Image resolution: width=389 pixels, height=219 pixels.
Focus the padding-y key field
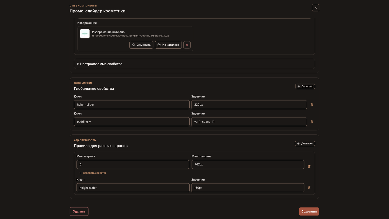pos(132,122)
